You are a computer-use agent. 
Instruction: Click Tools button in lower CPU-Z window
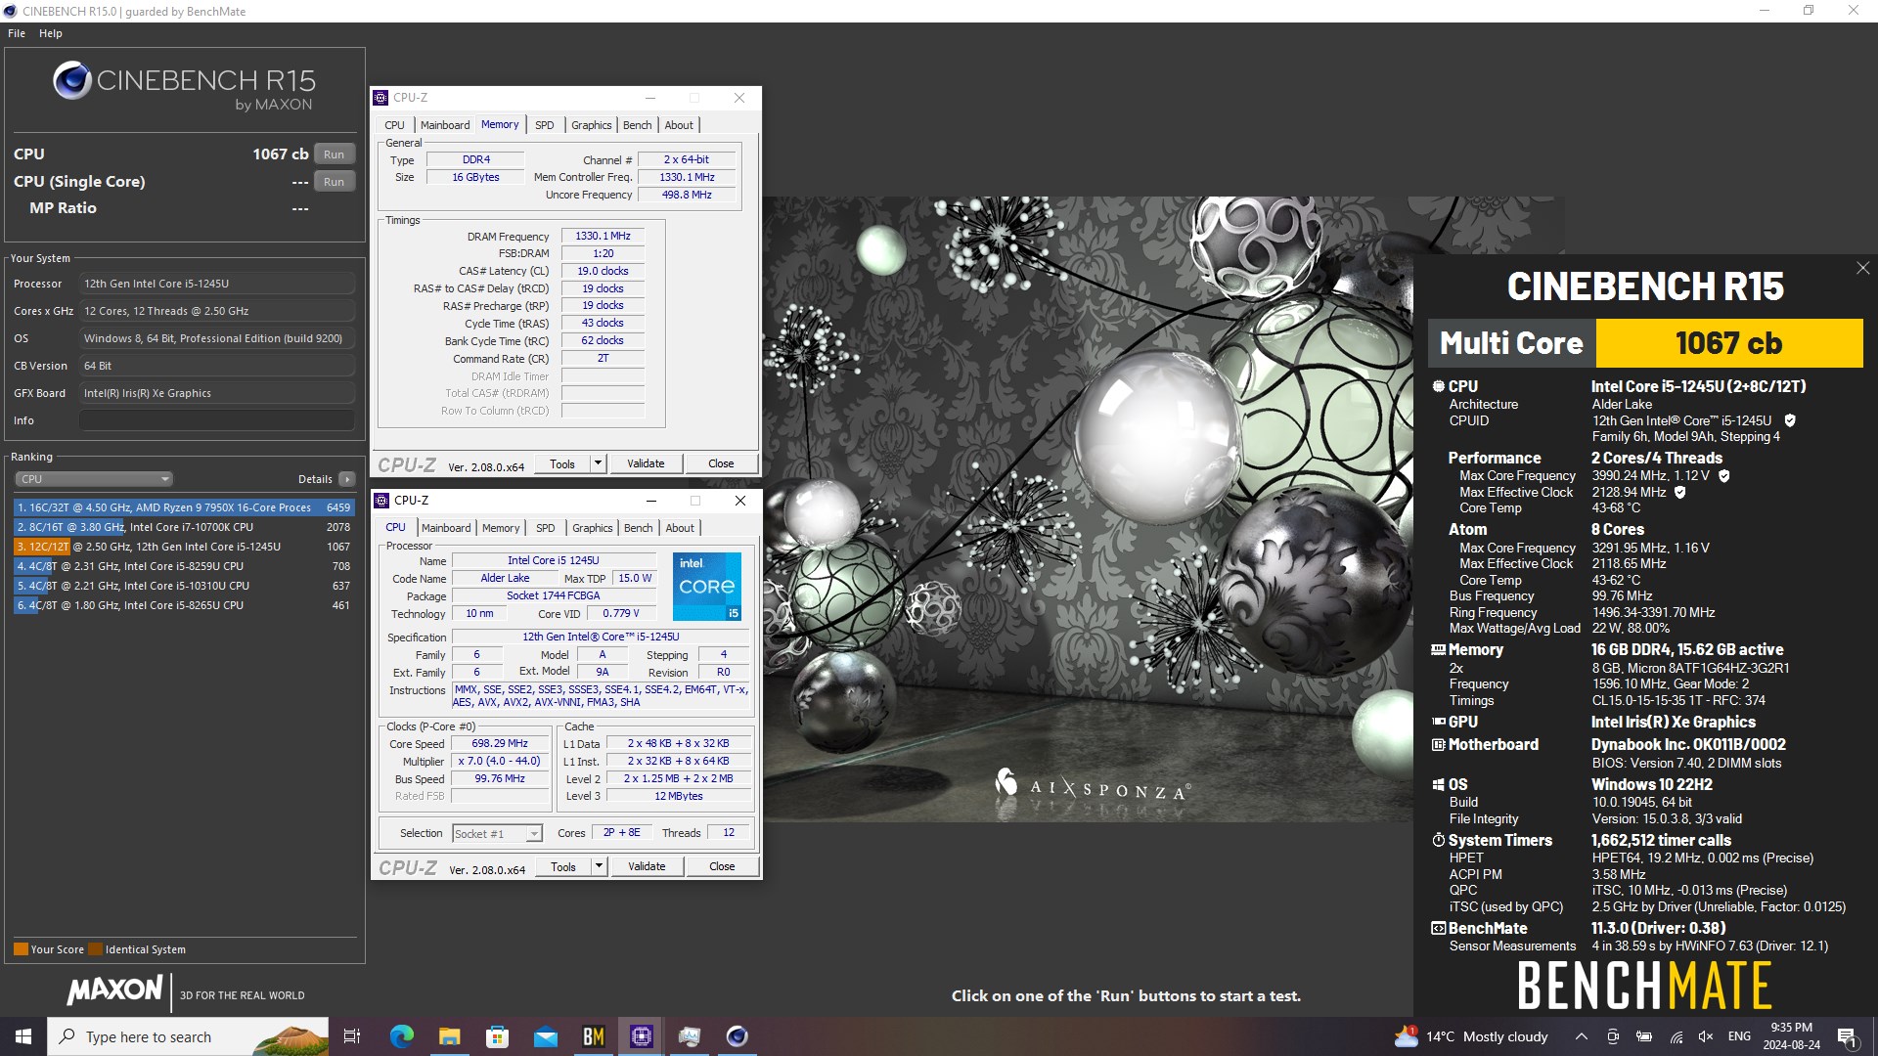pyautogui.click(x=563, y=867)
